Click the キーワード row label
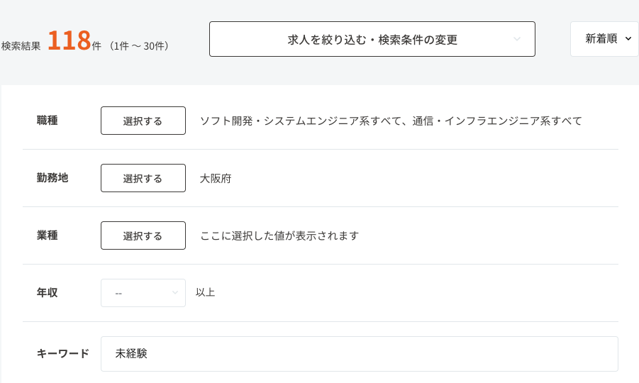The height and width of the screenshot is (383, 639). tap(62, 353)
